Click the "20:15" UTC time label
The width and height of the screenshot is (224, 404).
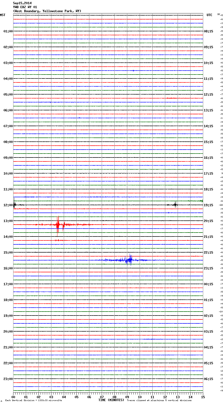point(208,221)
